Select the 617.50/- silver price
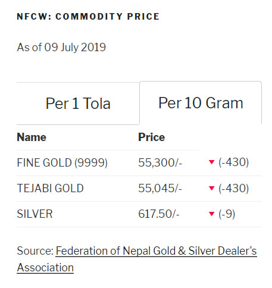Image resolution: width=272 pixels, height=288 pixels. point(159,214)
